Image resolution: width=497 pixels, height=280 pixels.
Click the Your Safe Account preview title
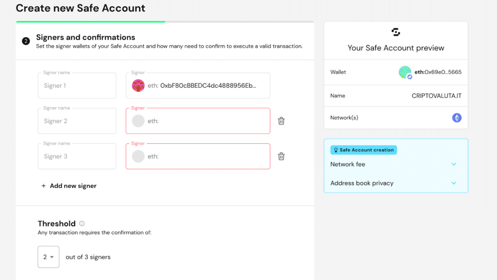(x=396, y=48)
